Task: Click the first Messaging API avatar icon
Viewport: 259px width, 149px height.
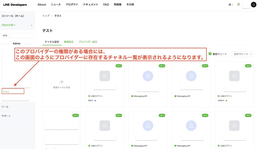Action: 148,76
